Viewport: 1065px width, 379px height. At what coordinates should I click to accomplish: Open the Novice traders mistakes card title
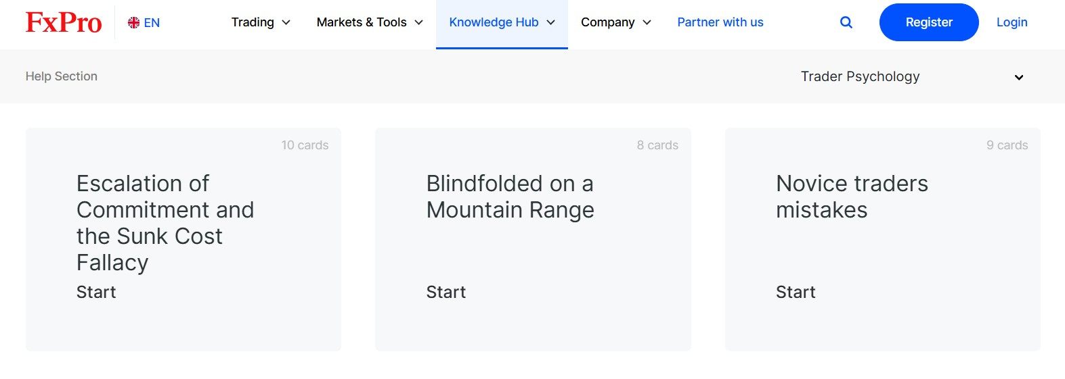851,197
